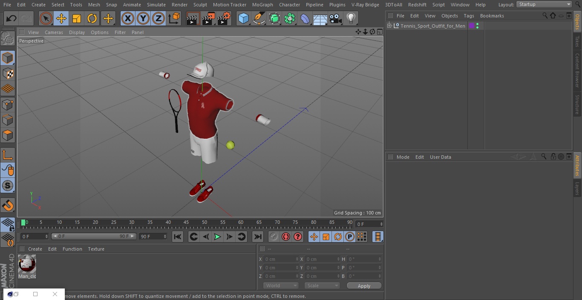Image resolution: width=582 pixels, height=300 pixels.
Task: Toggle visibility dots for Tennis_Sport_Outfit_for_Men
Action: (x=477, y=26)
